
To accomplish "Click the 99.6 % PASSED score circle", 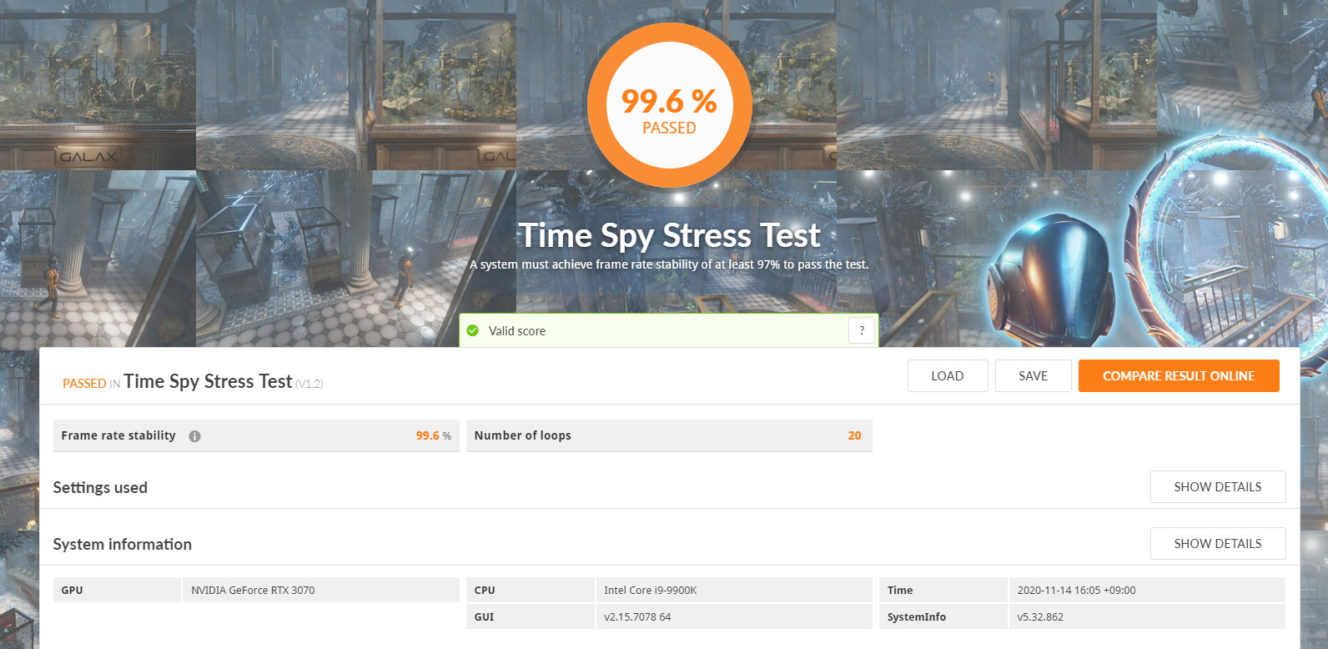I will point(669,106).
